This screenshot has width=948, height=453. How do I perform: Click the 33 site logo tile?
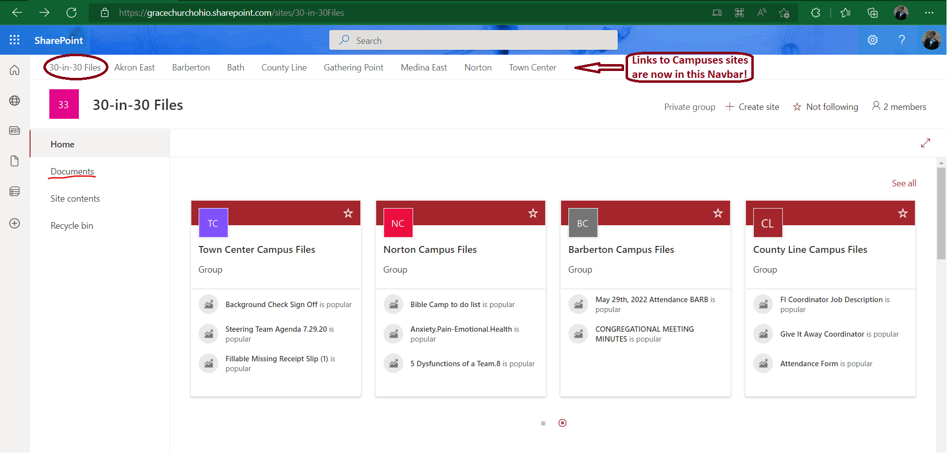point(64,104)
